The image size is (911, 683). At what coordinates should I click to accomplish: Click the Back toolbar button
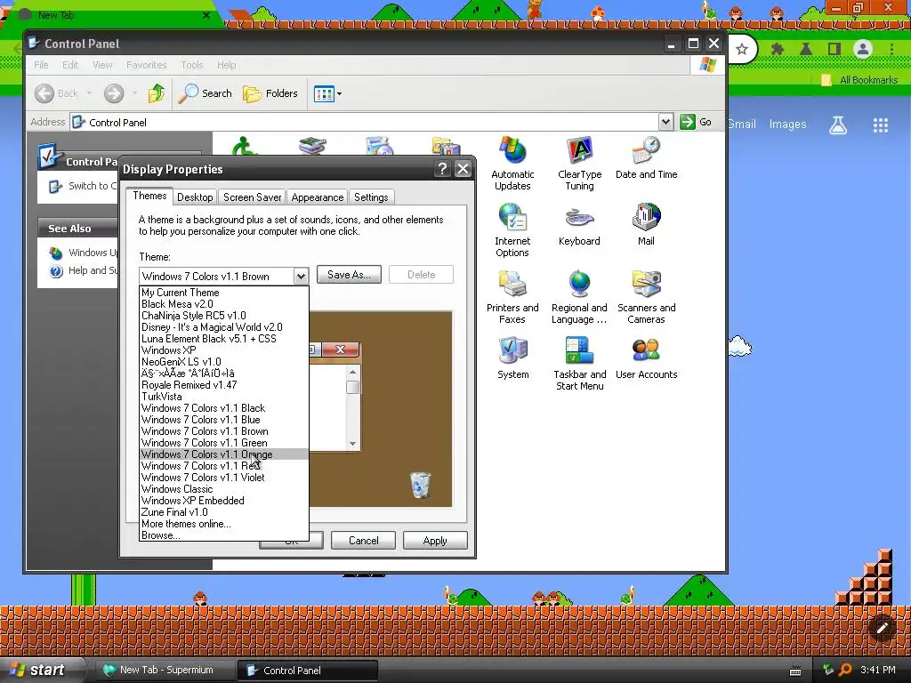(56, 92)
